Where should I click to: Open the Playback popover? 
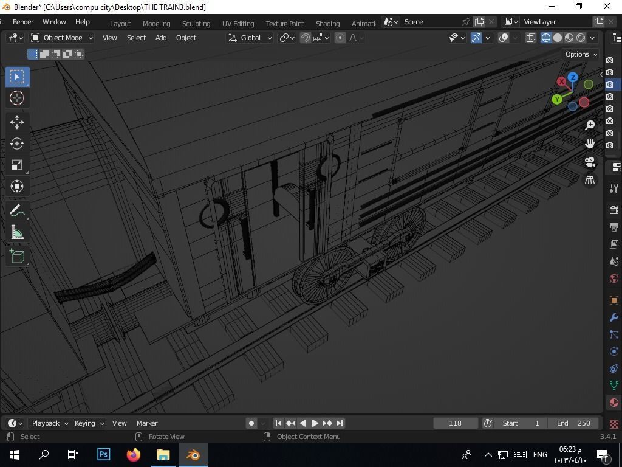(x=50, y=423)
